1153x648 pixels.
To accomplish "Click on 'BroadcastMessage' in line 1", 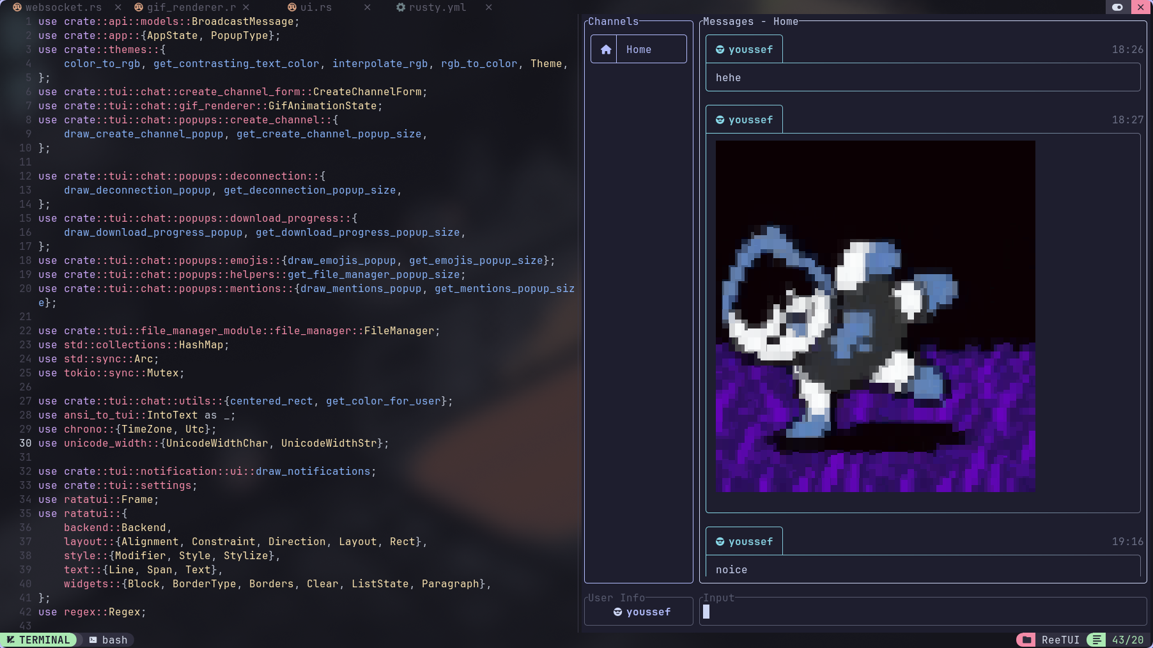I will 242,21.
